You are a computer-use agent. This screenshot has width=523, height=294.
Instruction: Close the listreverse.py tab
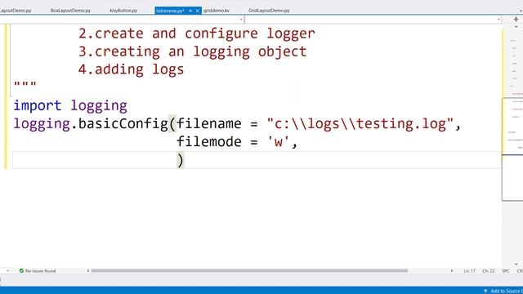click(x=198, y=11)
